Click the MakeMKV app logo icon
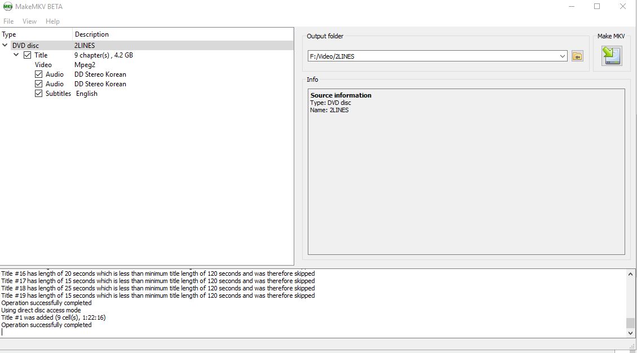Viewport: 637px width, 353px height. (8, 7)
